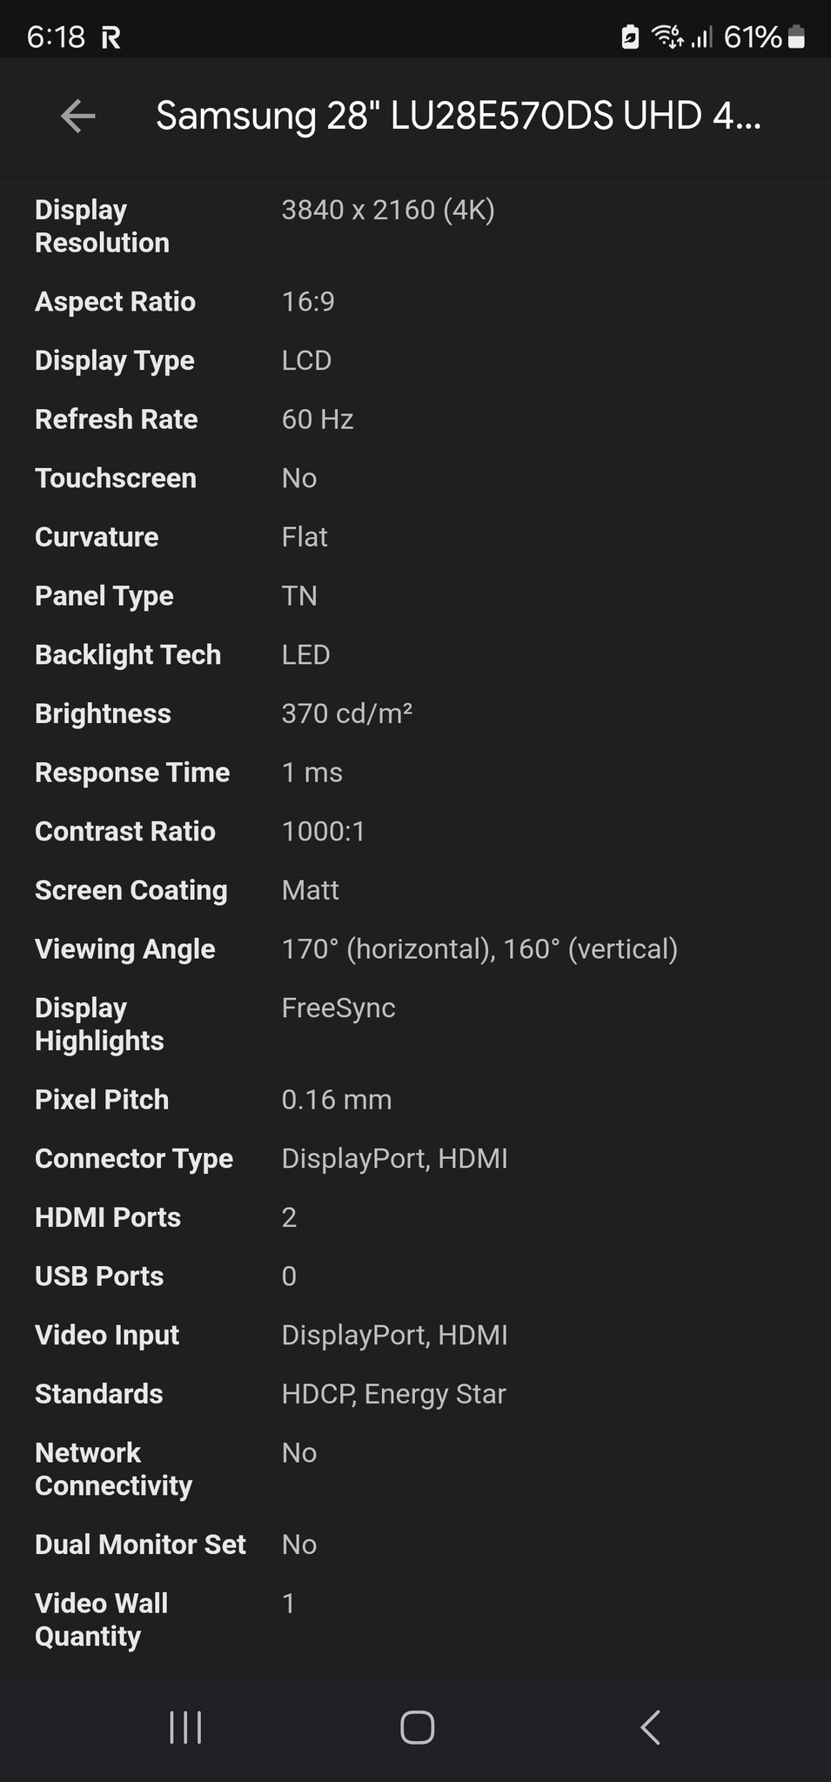Tap the Connector Type DisplayPort, HDMI value
This screenshot has width=831, height=1782.
click(x=394, y=1158)
